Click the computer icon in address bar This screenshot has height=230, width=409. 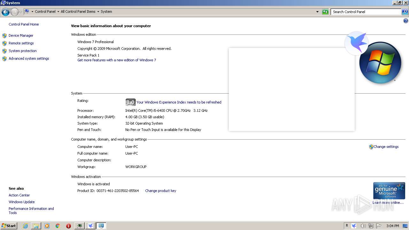27,11
